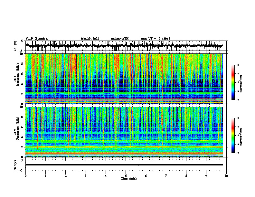Click the ch.2 spectrogram panel
The height and width of the screenshot is (197, 255).
coord(124,132)
